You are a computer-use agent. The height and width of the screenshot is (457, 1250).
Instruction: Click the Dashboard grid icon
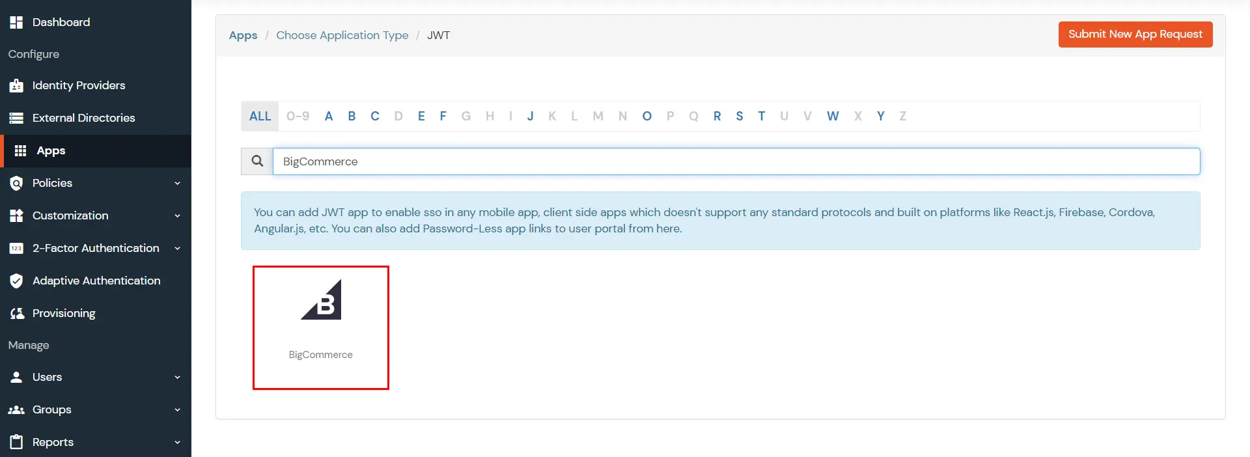point(16,22)
